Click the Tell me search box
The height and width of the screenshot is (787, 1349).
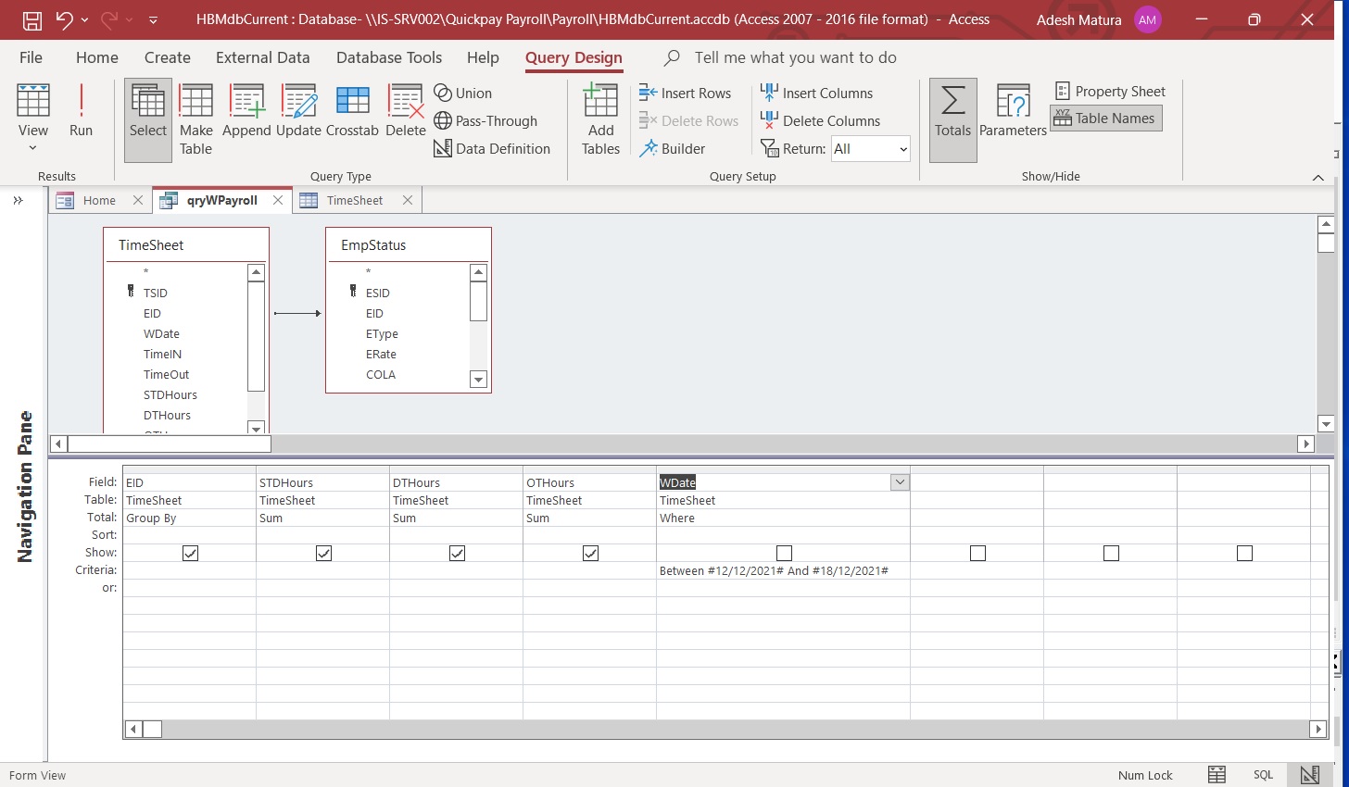[x=795, y=57]
